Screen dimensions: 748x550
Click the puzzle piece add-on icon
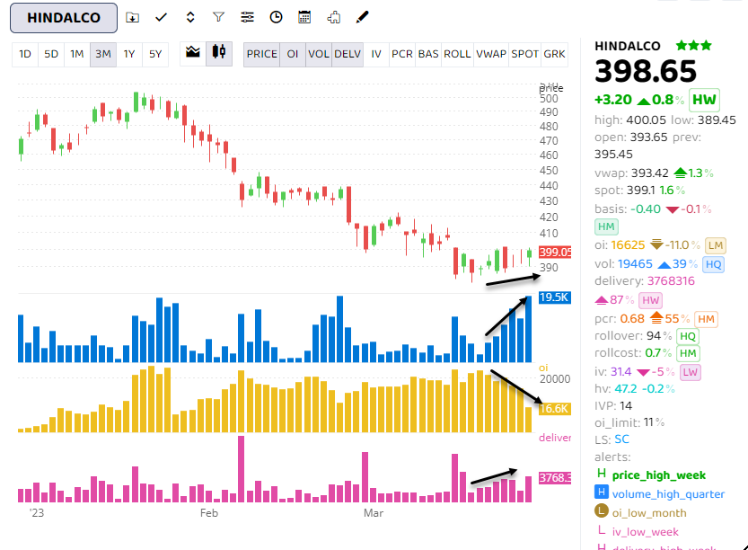333,17
